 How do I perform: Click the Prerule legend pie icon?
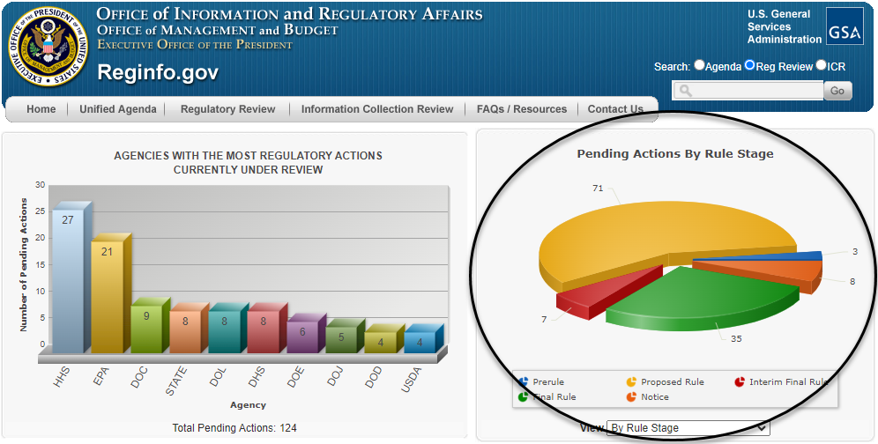click(x=524, y=382)
